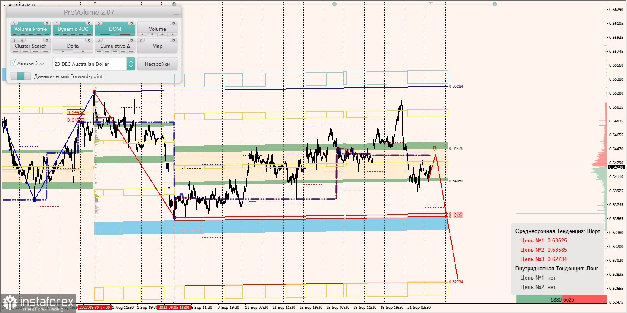This screenshot has height=313, width=627.
Task: Toggle the Volume module
Action: (x=157, y=29)
